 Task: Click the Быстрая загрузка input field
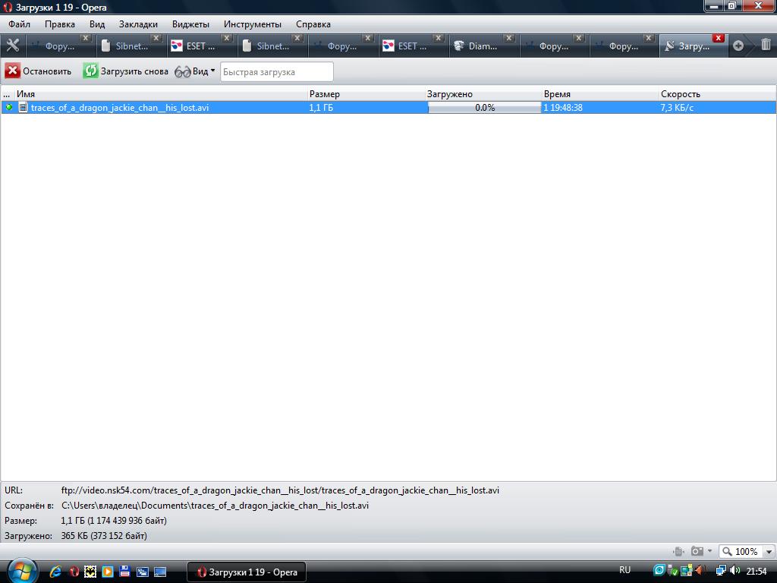[x=276, y=72]
